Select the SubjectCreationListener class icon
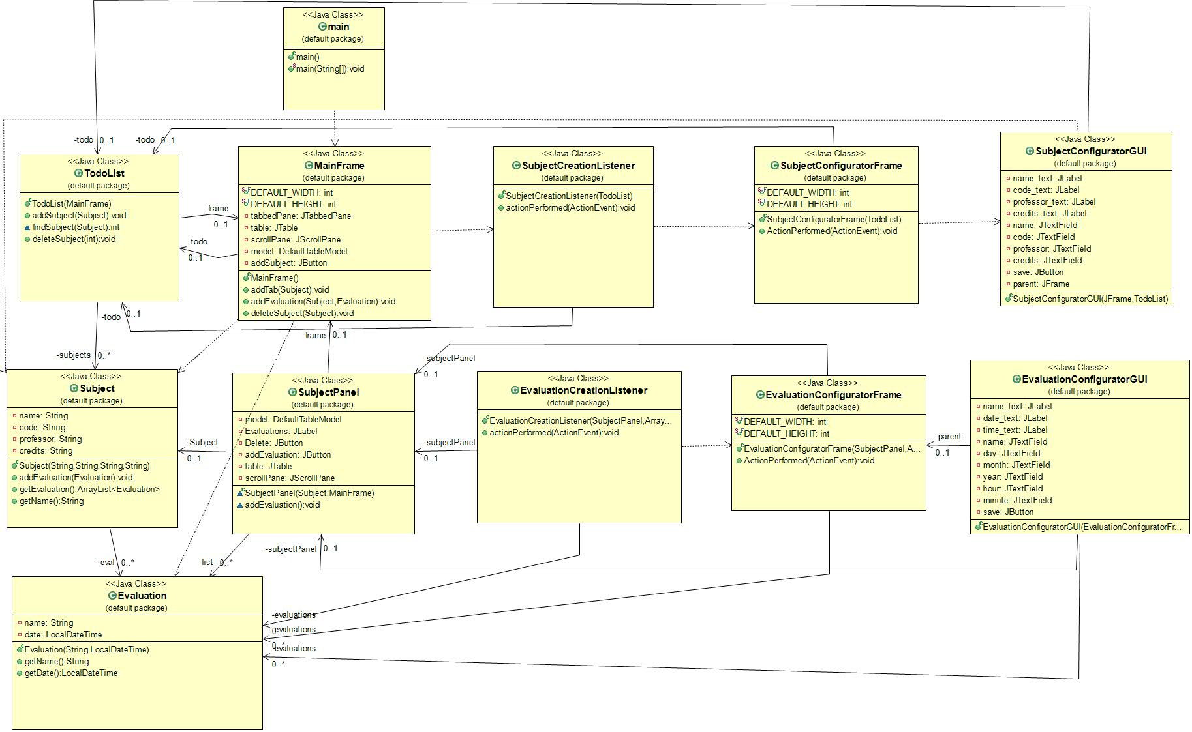Screen dimensions: 1192x732 [x=517, y=166]
